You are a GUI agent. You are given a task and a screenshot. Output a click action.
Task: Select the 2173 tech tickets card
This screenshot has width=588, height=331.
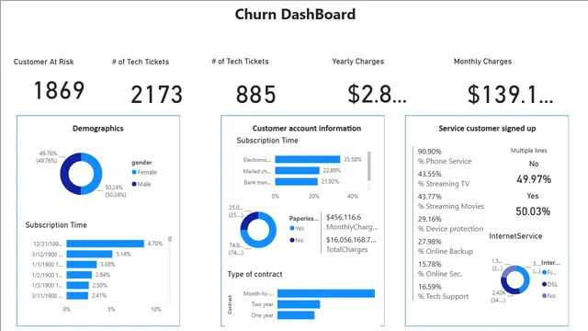157,94
